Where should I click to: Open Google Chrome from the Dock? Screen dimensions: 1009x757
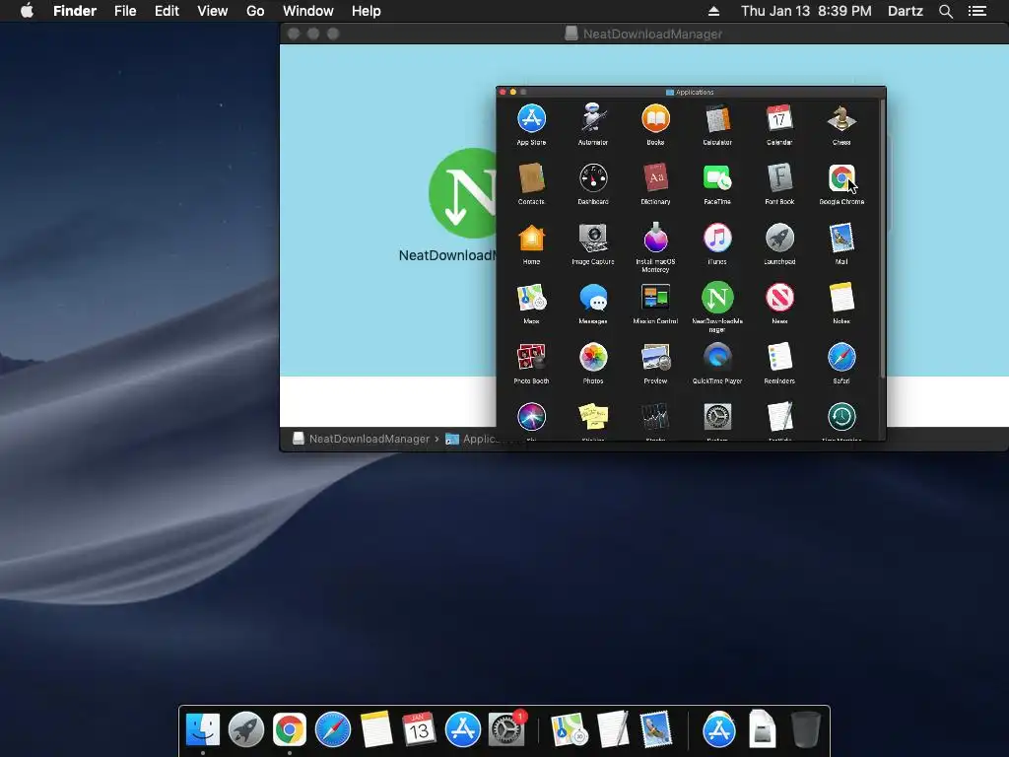coord(290,729)
